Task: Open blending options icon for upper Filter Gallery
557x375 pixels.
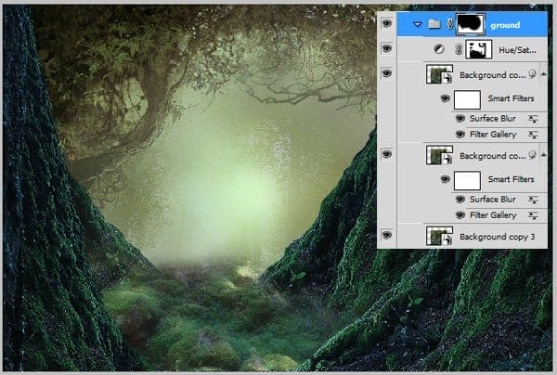Action: tap(533, 135)
